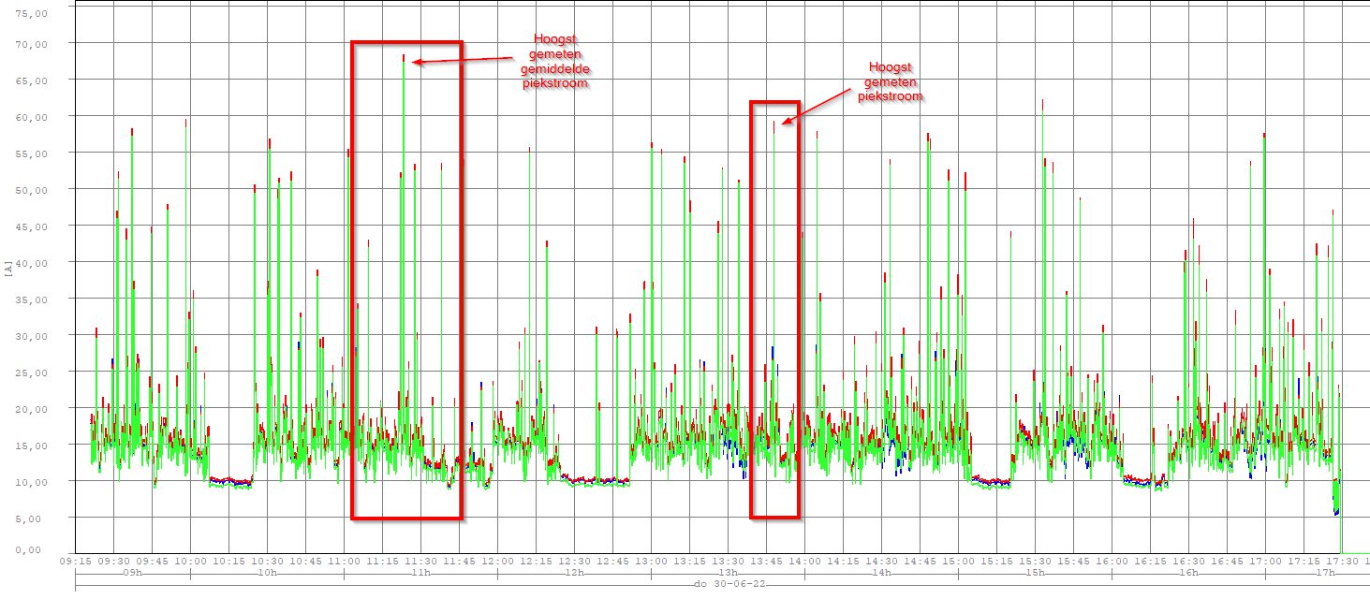Click the bottom edge of the narrow red rectangle
Image resolution: width=1370 pixels, height=599 pixels.
coord(774,517)
